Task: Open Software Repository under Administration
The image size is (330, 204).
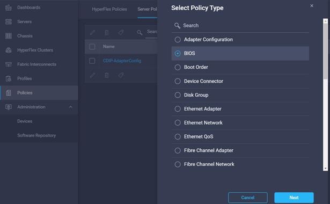Action: [x=36, y=135]
